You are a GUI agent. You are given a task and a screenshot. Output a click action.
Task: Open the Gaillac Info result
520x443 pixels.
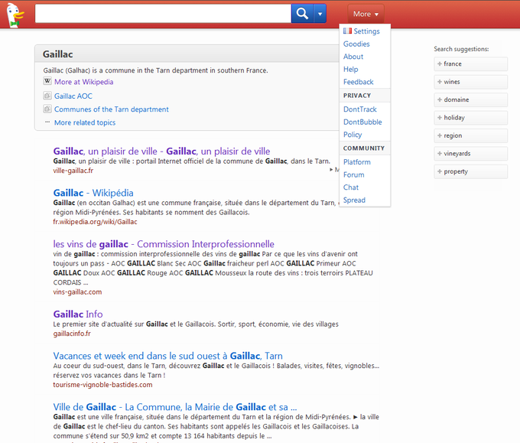pos(78,314)
